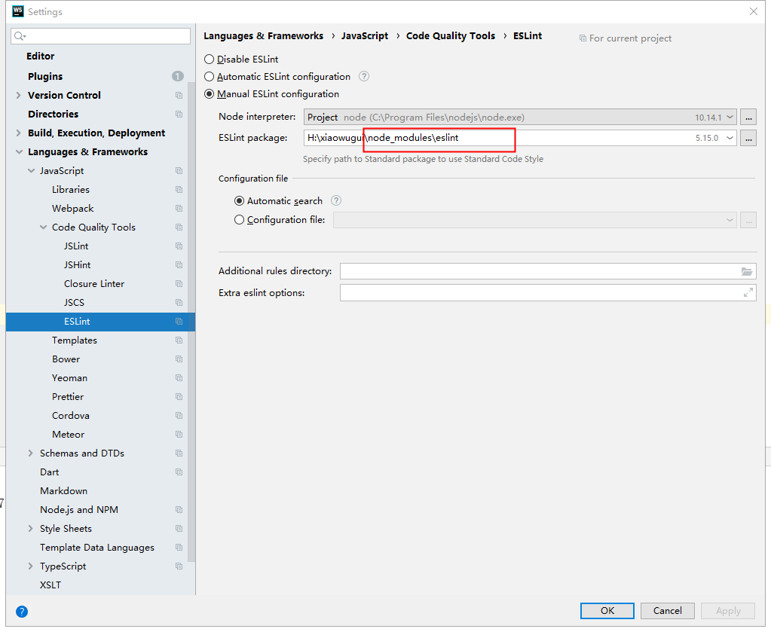
Task: Click the project-level icon next to Meteor
Action: 179,435
